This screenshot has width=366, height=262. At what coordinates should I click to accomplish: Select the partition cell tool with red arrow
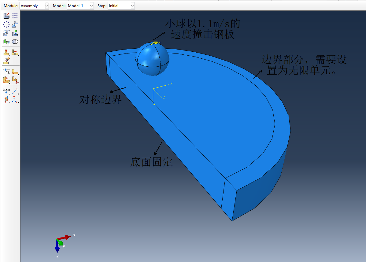(x=15, y=53)
